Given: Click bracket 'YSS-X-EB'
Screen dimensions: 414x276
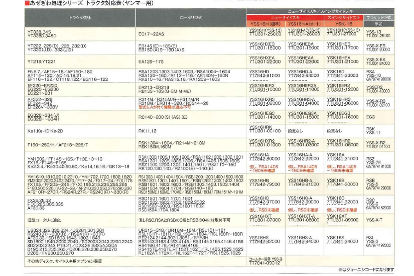Looking at the screenshot, I should point(376,46).
